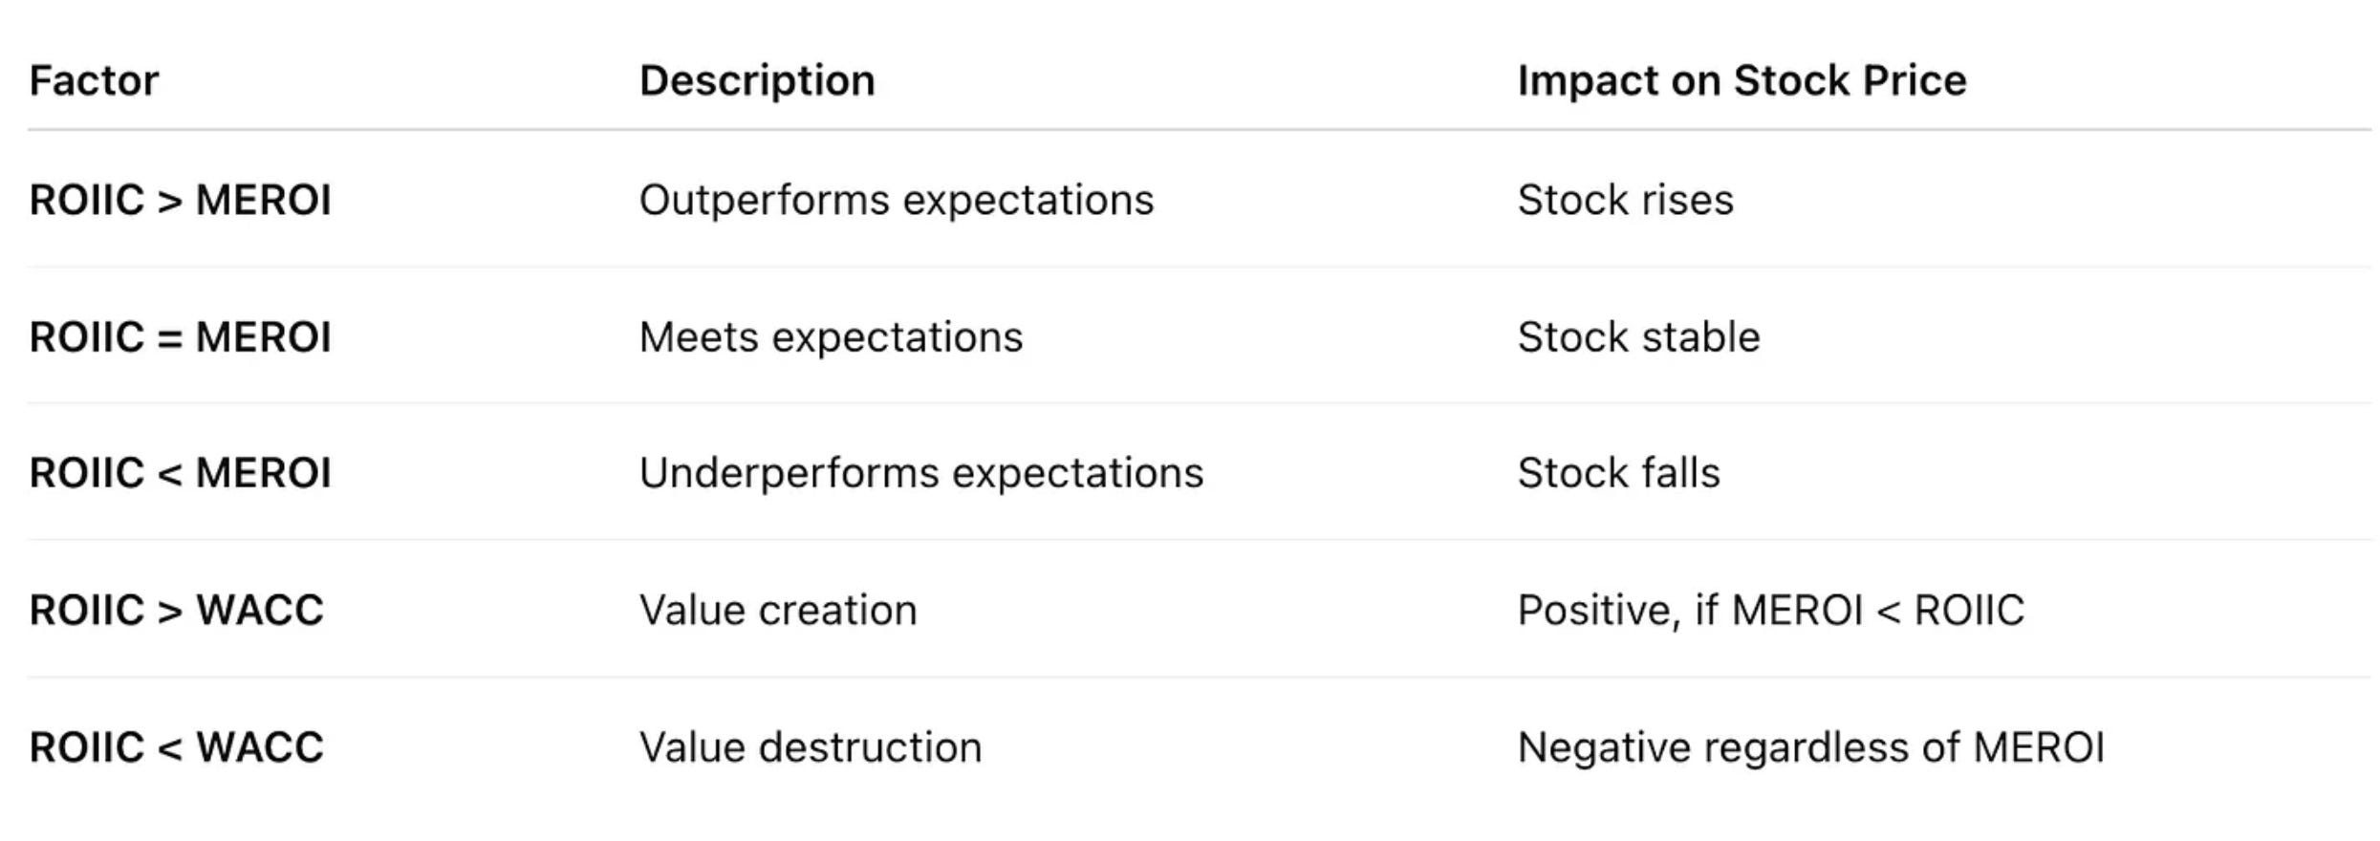Screen dimensions: 2380x841
Task: Click the word MEROI in first row
Action: pos(263,201)
